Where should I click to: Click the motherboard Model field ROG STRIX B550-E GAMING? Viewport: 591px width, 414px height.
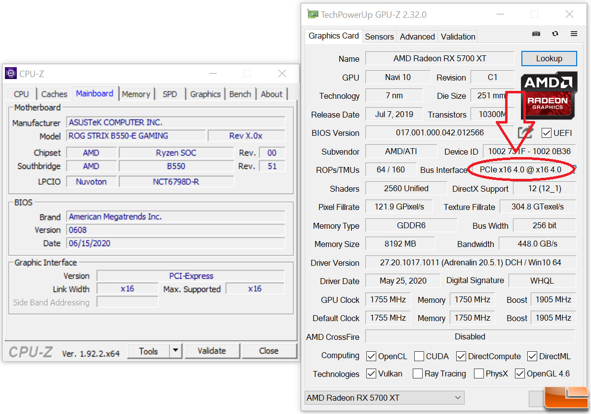[136, 136]
